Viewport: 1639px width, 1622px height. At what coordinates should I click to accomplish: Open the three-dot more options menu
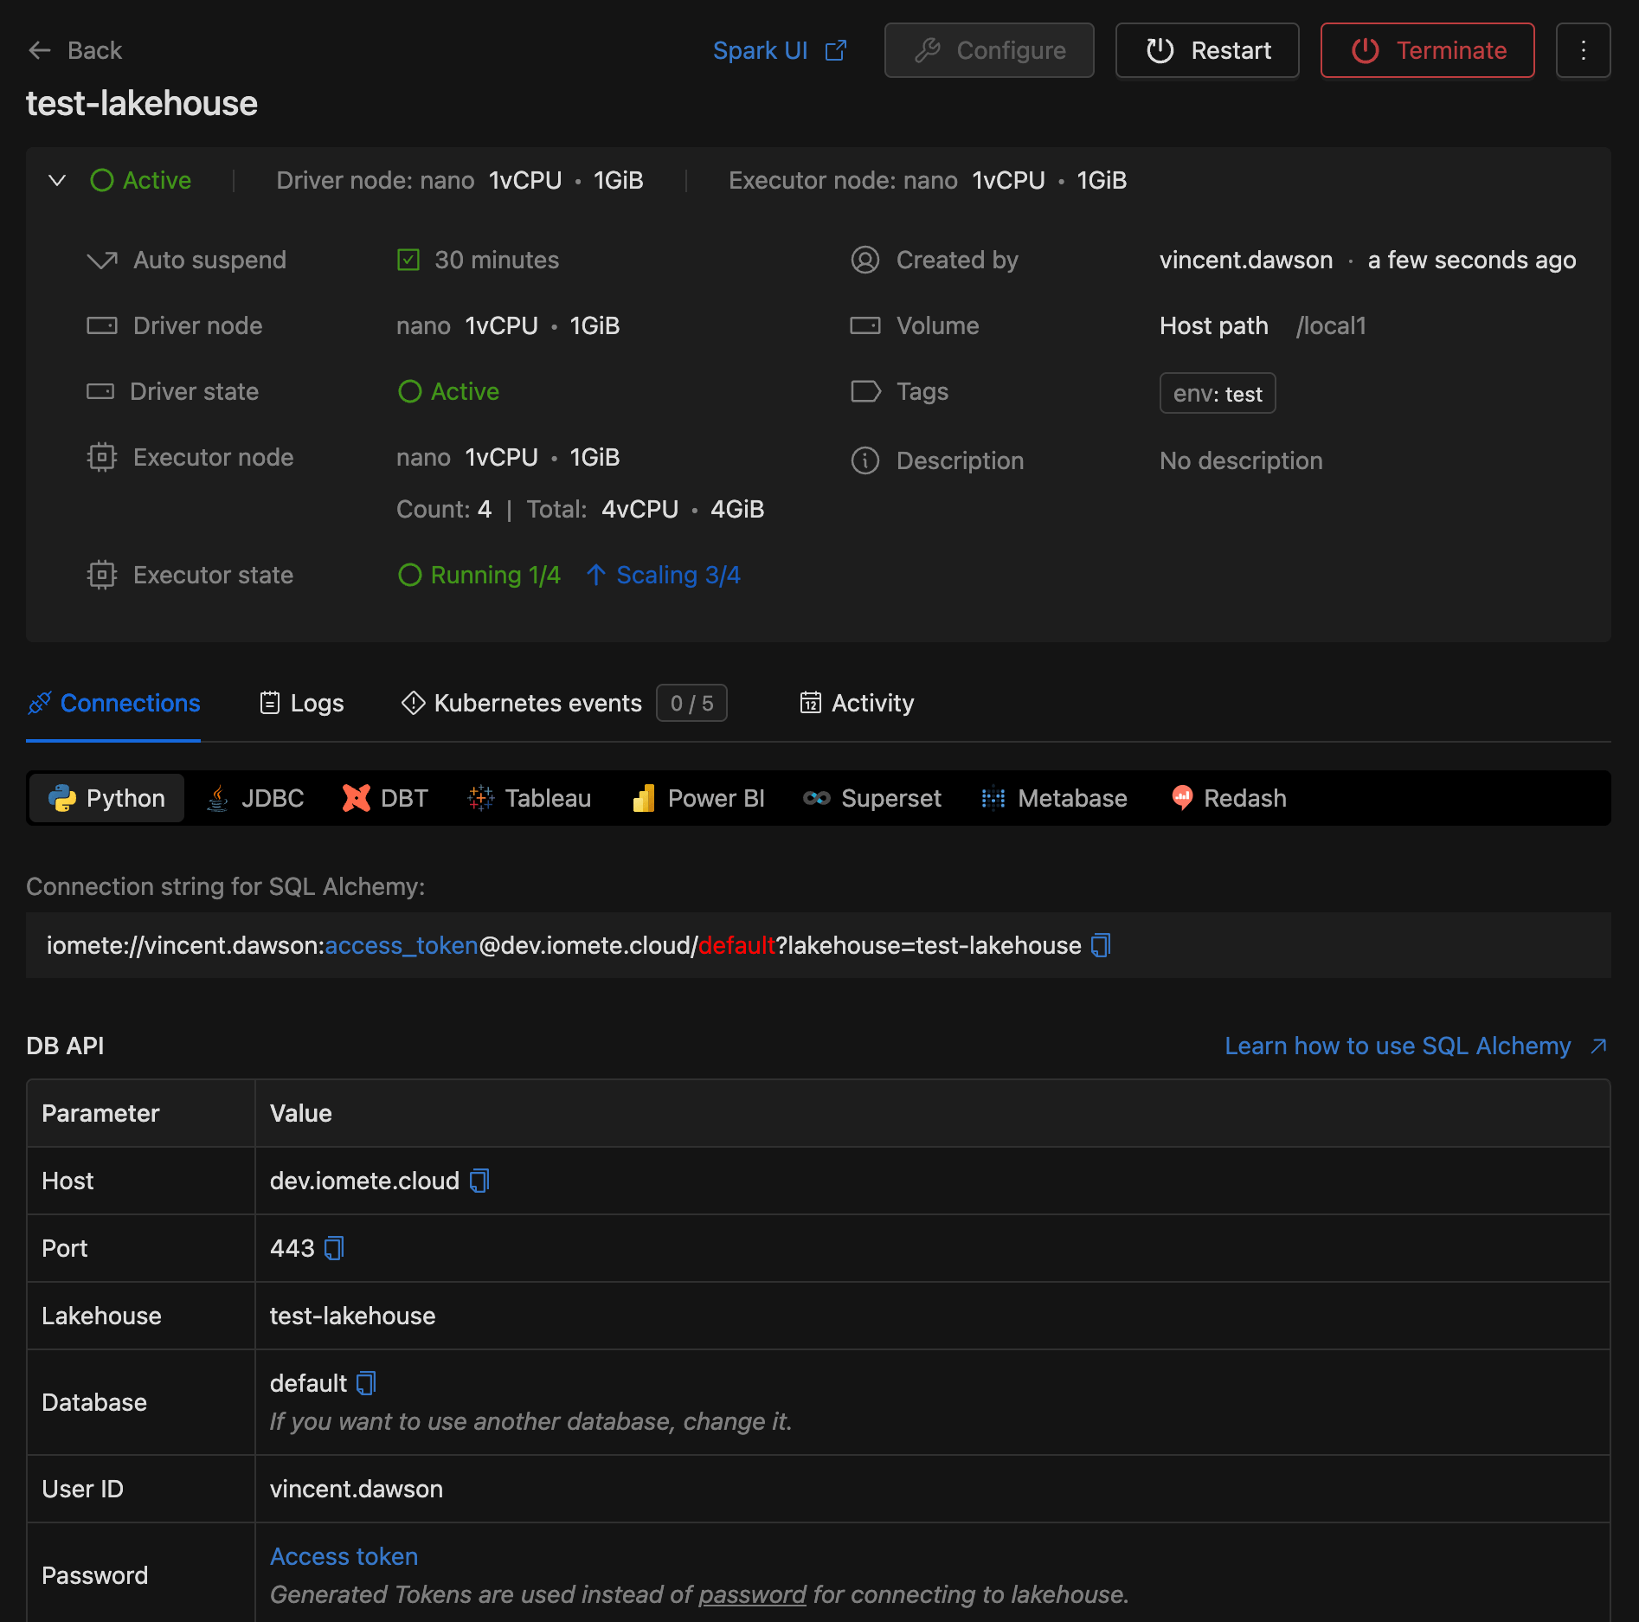click(x=1583, y=50)
